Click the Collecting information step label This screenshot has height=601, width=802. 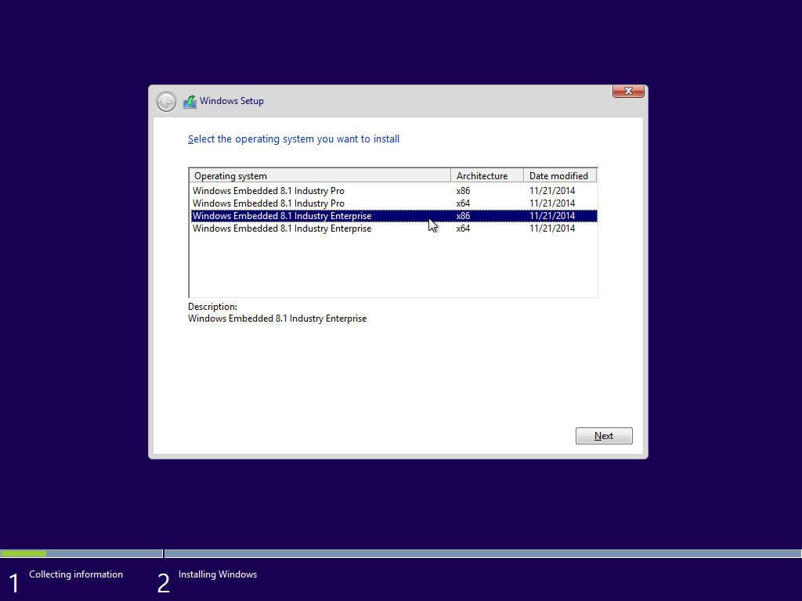[75, 574]
